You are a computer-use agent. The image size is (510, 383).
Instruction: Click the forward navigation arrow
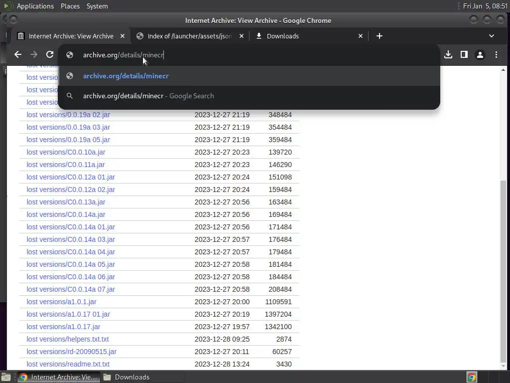[x=34, y=55]
